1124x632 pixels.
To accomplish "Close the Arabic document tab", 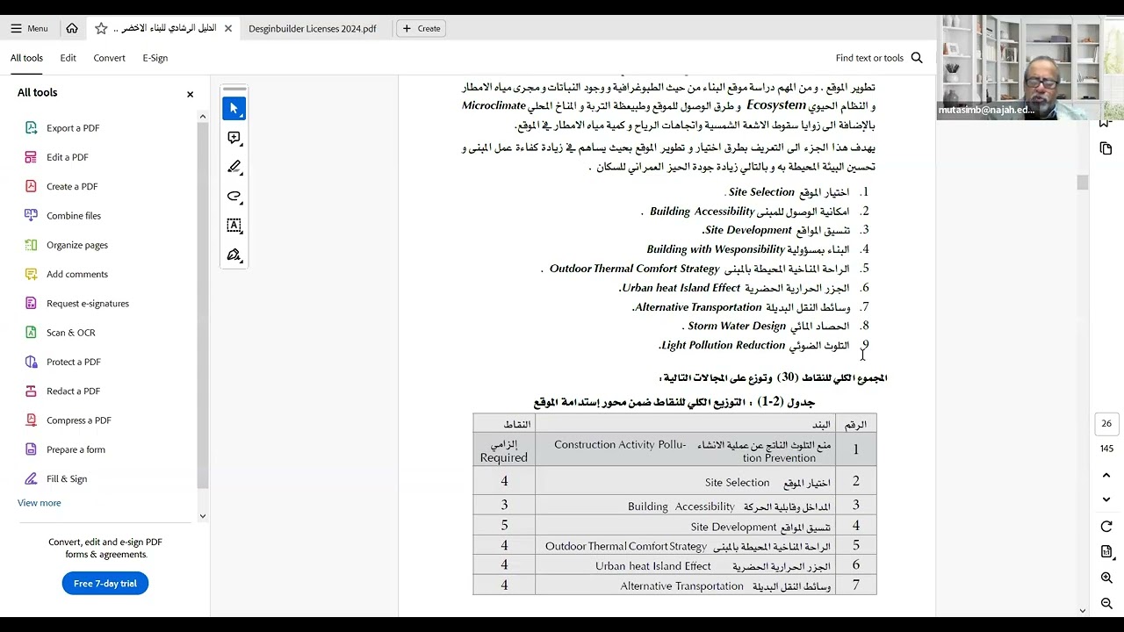I will [228, 28].
